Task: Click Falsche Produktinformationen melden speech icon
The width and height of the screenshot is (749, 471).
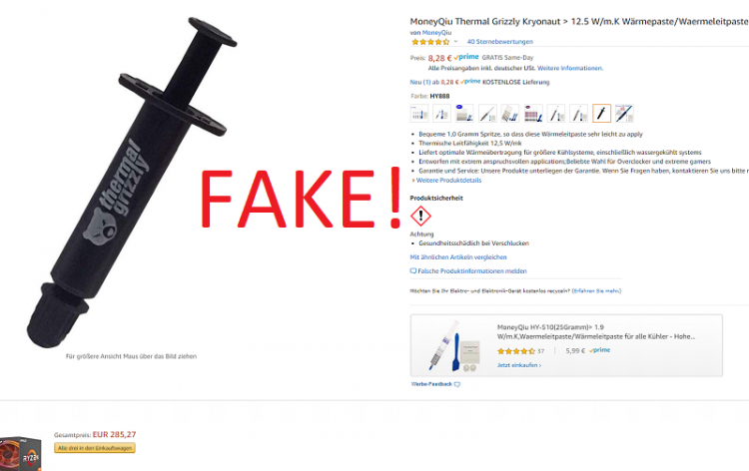Action: (413, 271)
